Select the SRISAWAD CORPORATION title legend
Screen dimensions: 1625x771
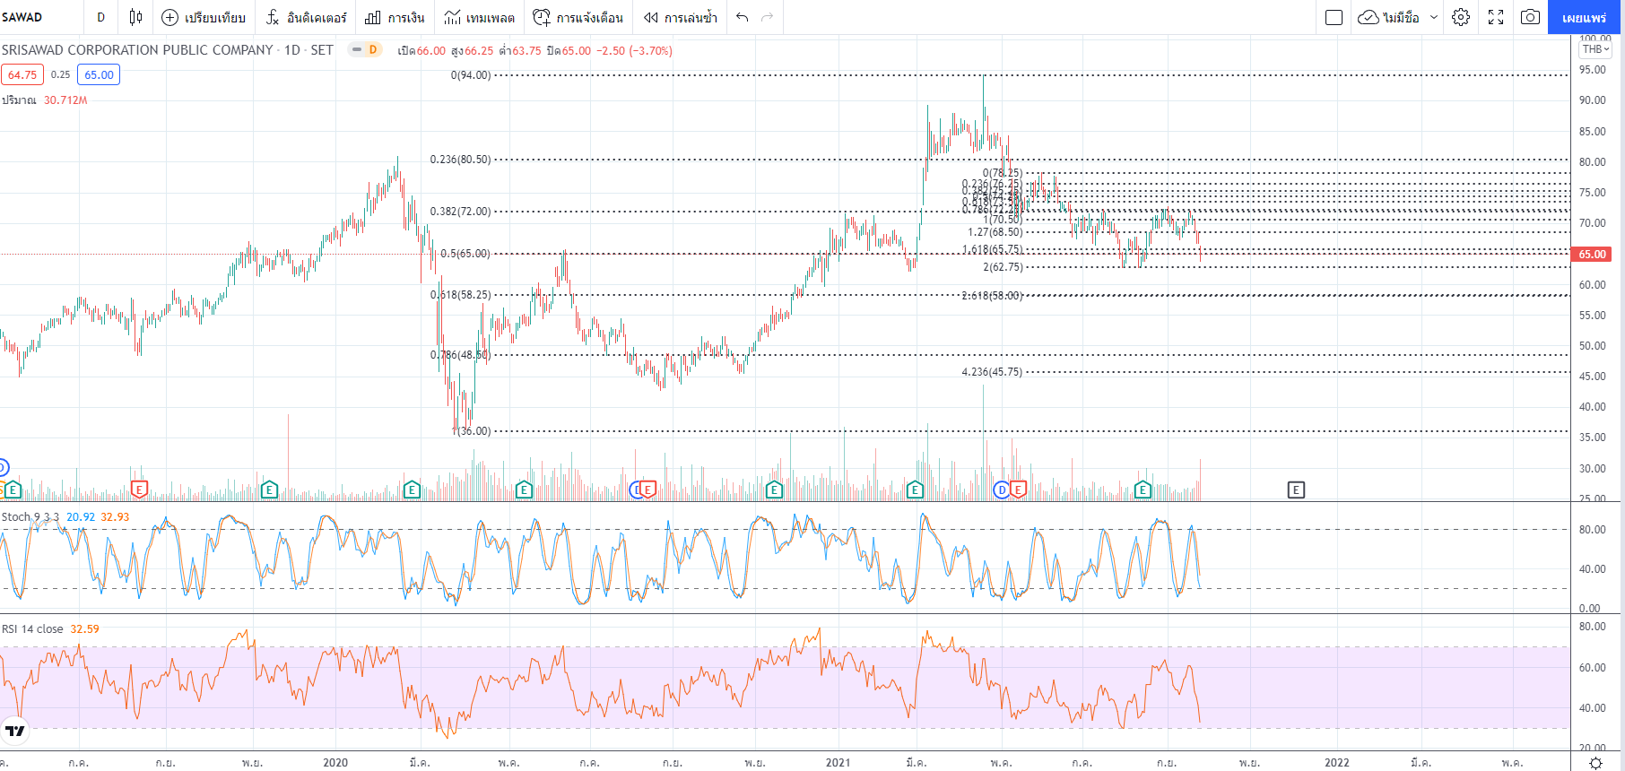(167, 50)
